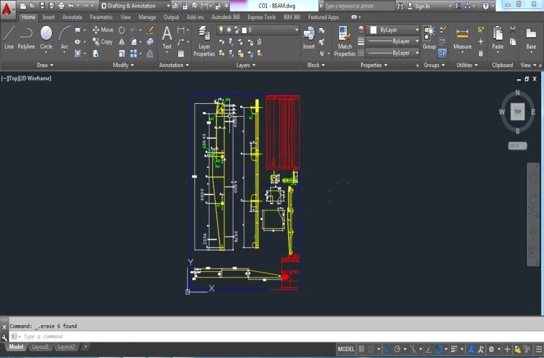The height and width of the screenshot is (358, 544).
Task: Click the Save icon in quick access toolbar
Action: click(42, 5)
